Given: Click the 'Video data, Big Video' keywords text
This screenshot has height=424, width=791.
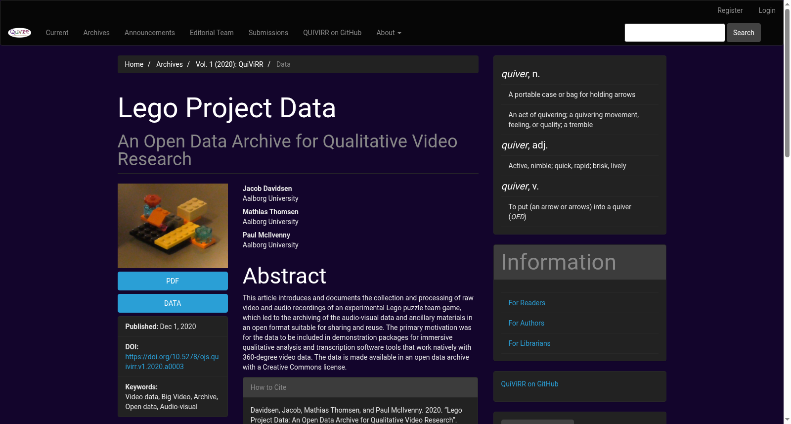Looking at the screenshot, I should click(x=172, y=402).
